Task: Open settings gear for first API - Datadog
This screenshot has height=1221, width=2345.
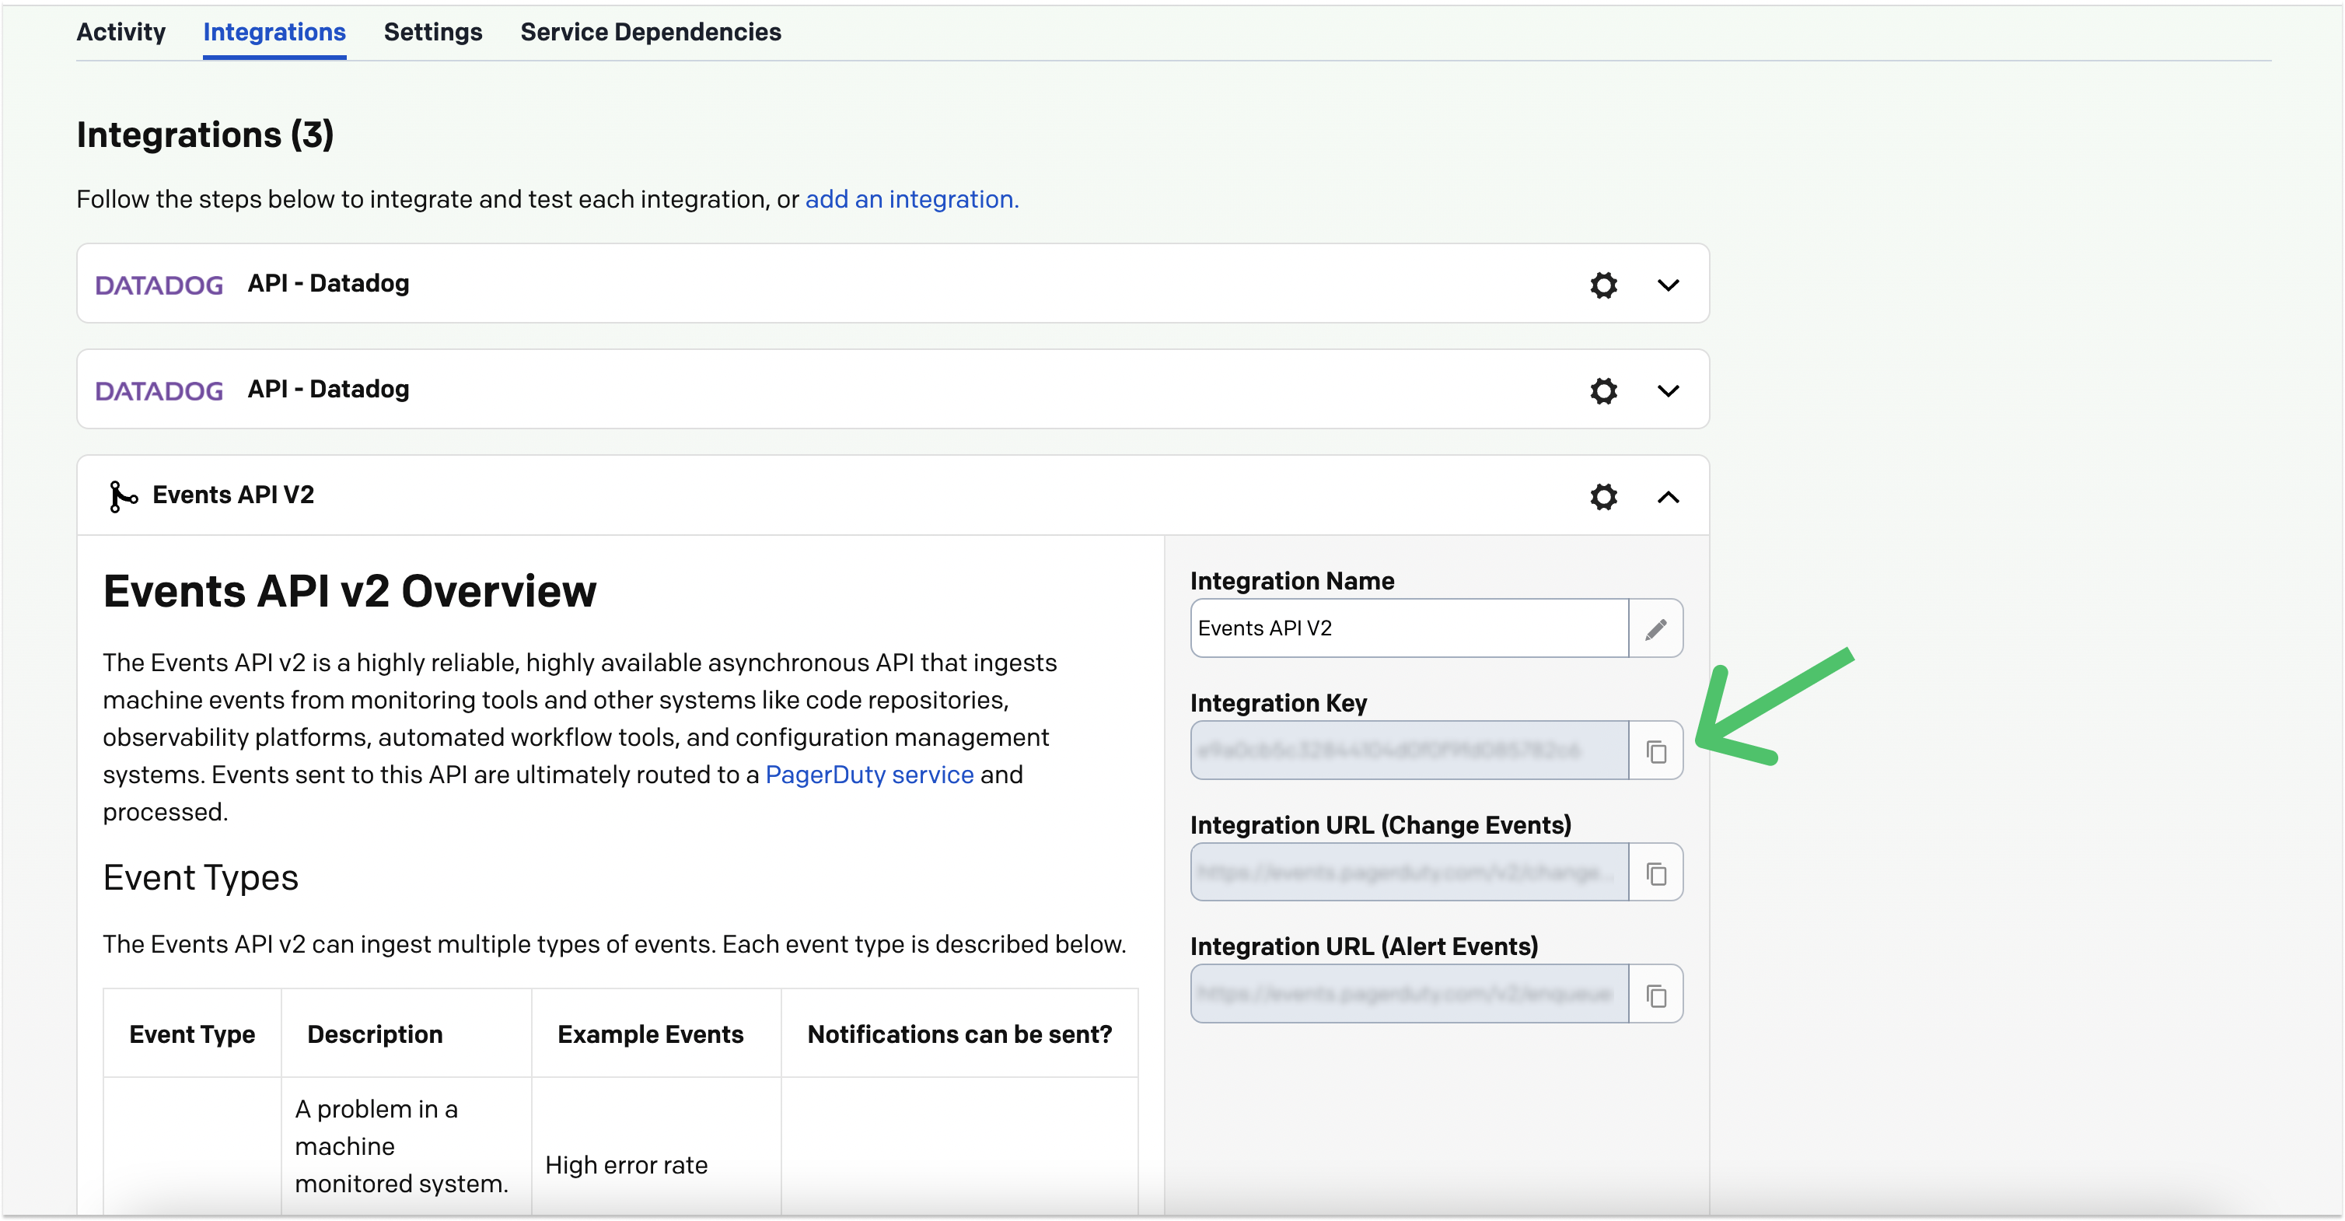Action: (x=1603, y=285)
